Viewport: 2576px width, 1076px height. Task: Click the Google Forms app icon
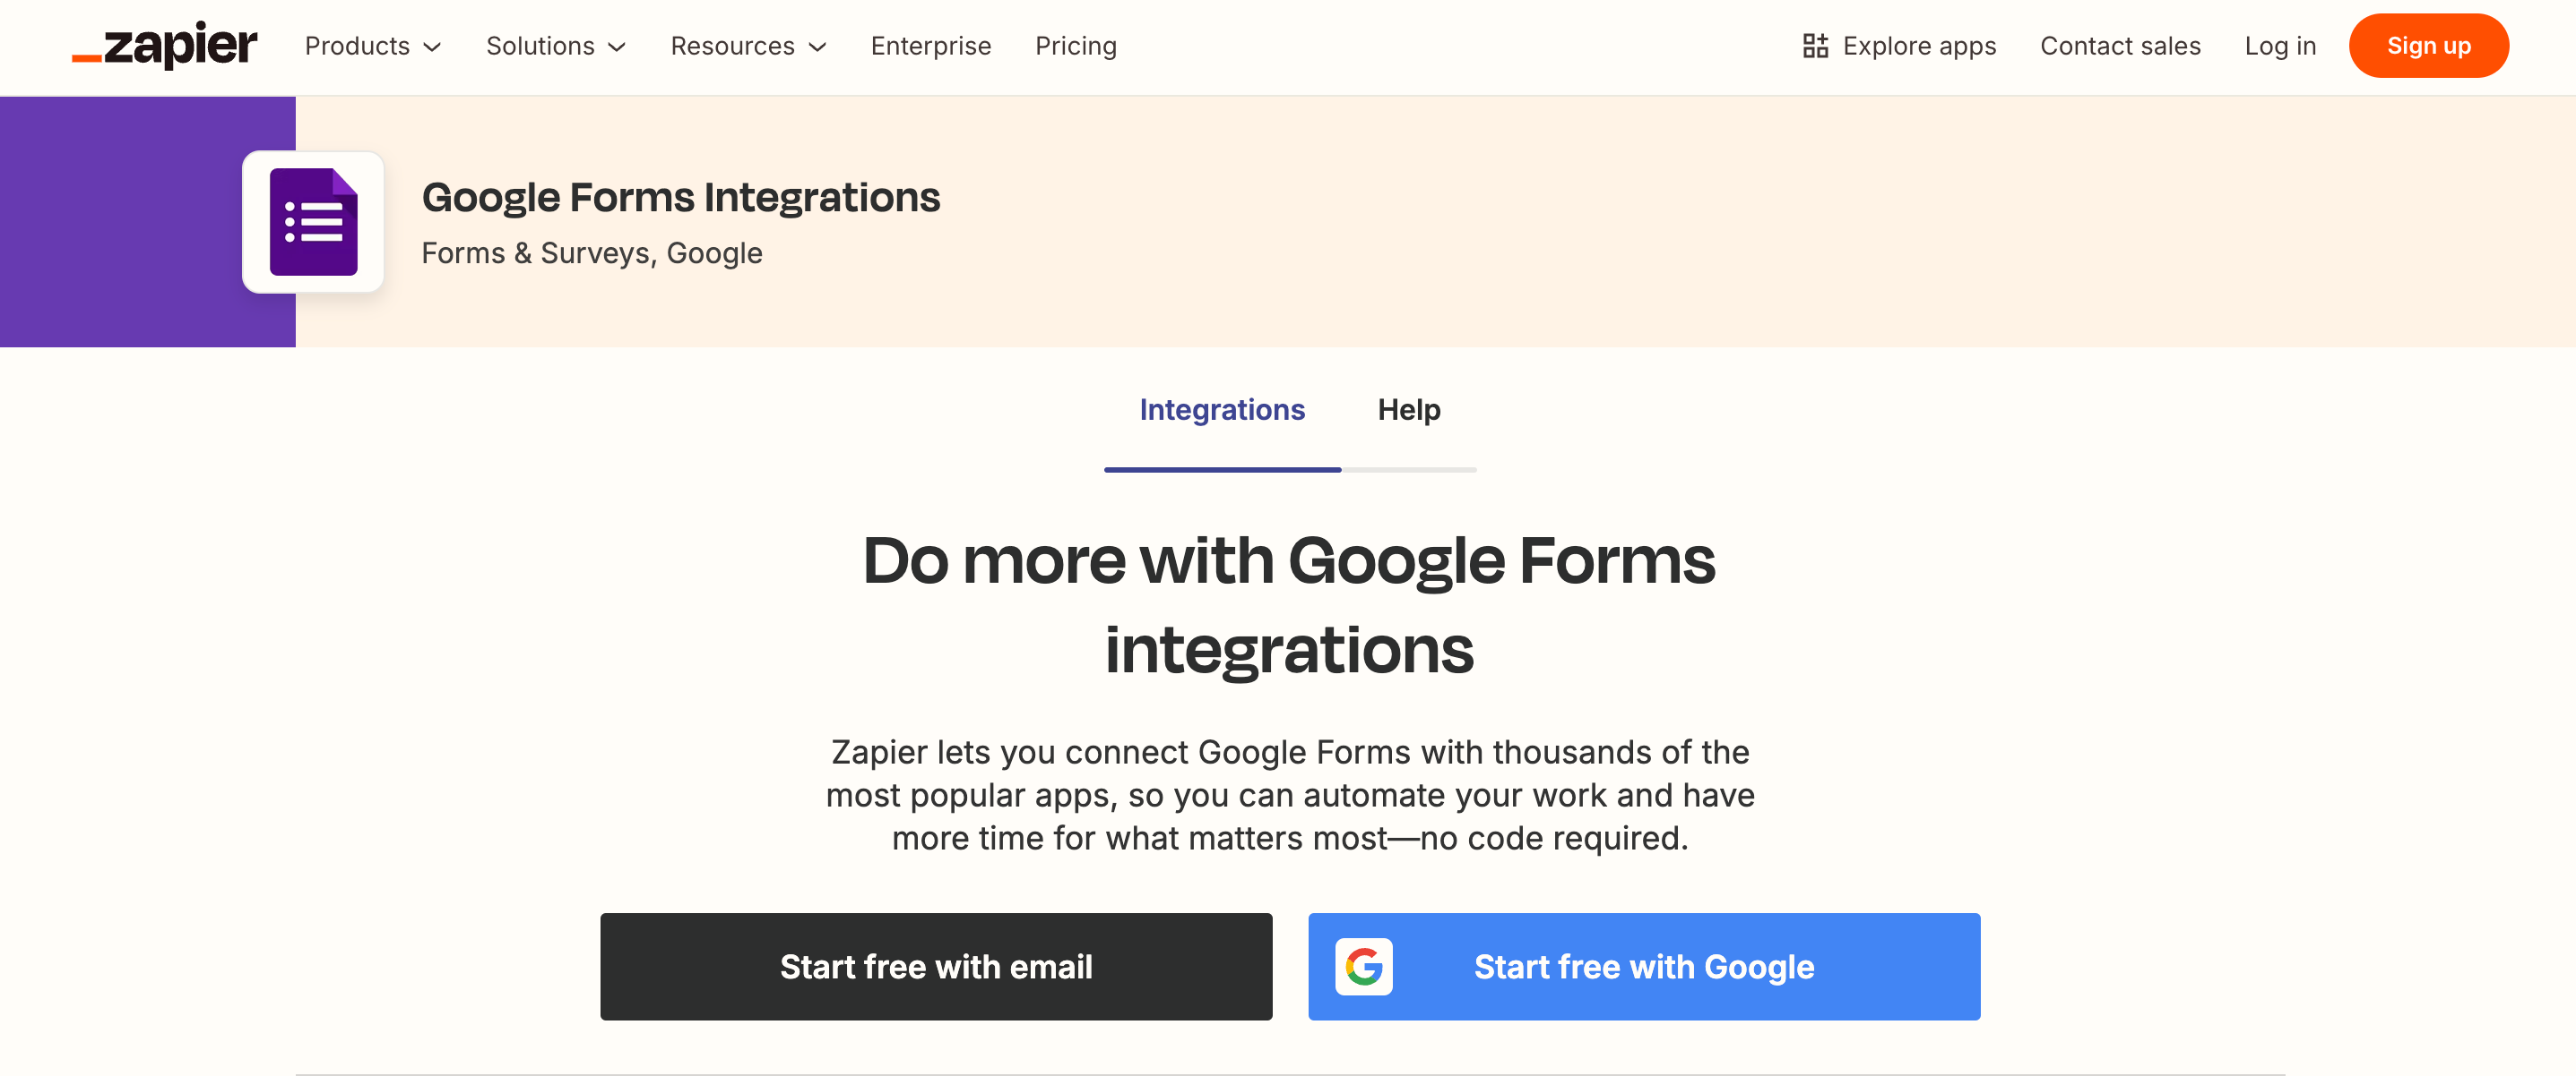click(313, 222)
